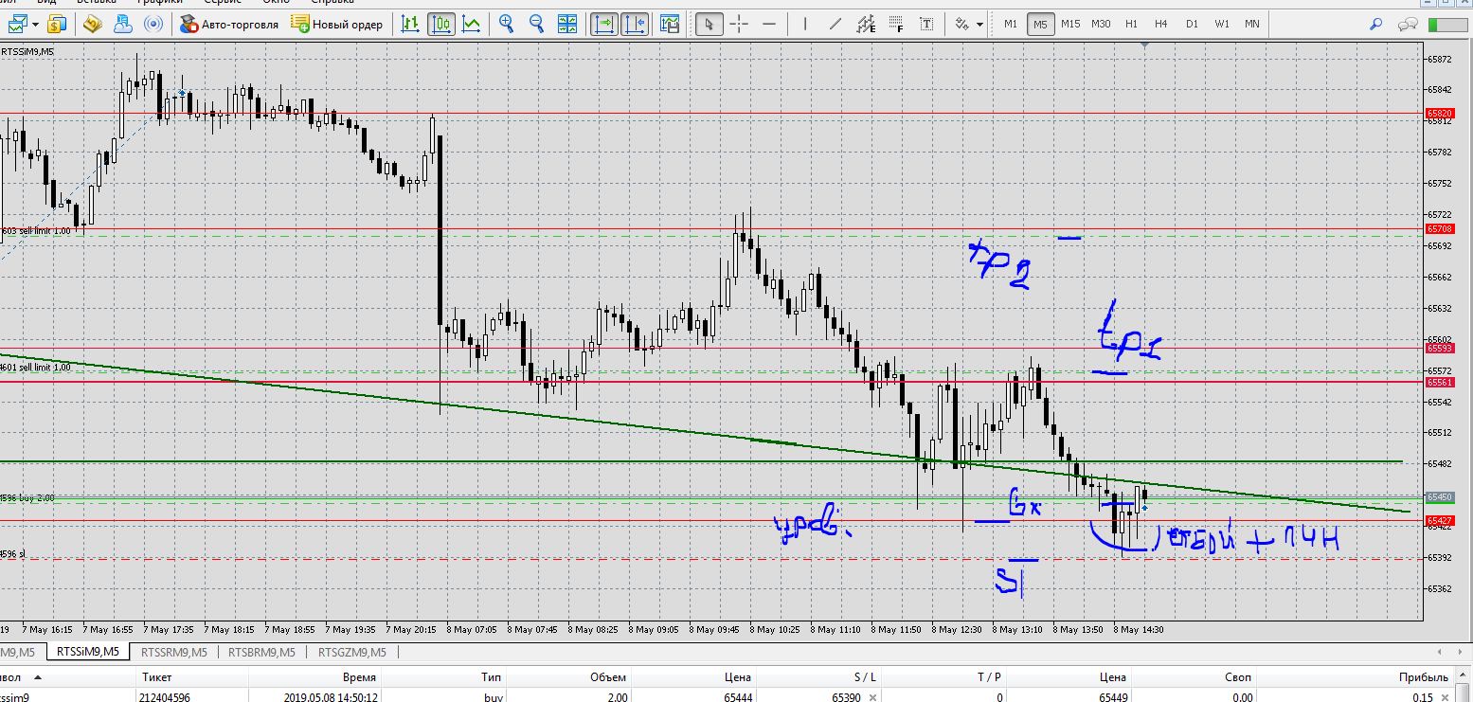Toggle sort arrow on symbol column
The height and width of the screenshot is (702, 1473).
pos(38,677)
